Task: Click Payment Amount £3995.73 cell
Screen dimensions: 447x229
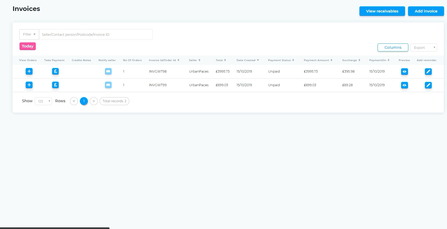Action: pyautogui.click(x=311, y=72)
